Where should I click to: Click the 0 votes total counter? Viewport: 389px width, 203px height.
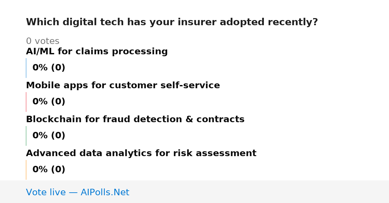pos(42,41)
